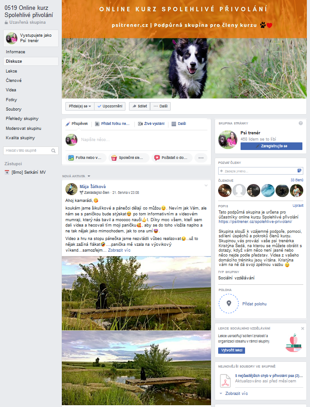Click the location pin Přidat polohu icon
Viewport: 310px width, 407px height.
229,304
